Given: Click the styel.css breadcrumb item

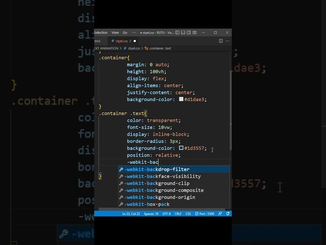Looking at the screenshot, I should coord(134,48).
